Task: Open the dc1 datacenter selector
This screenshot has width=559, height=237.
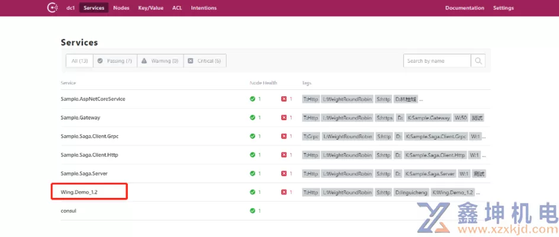Action: [70, 8]
